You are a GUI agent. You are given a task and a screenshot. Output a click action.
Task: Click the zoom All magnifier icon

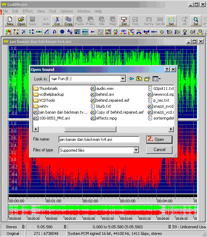click(185, 21)
